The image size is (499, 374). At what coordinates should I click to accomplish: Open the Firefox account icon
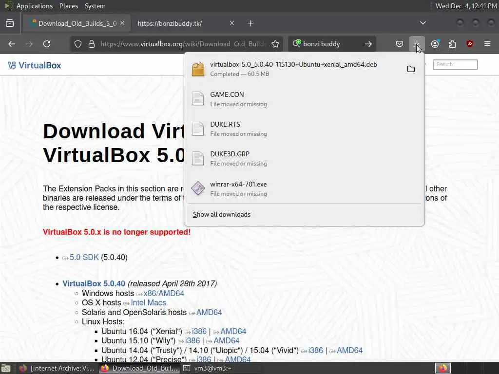pyautogui.click(x=435, y=44)
